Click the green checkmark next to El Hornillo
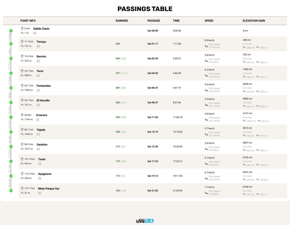Viewport: 290px width, 225px height. [11, 102]
